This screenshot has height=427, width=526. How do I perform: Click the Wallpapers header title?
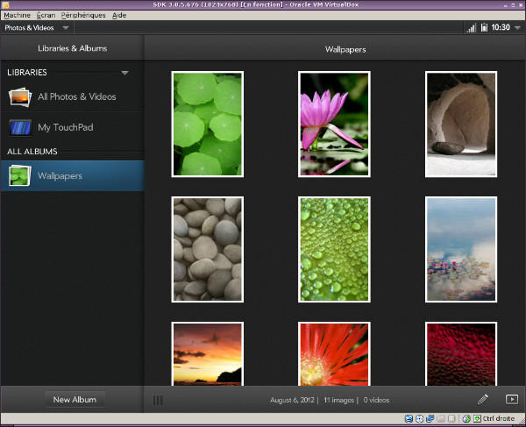[345, 50]
